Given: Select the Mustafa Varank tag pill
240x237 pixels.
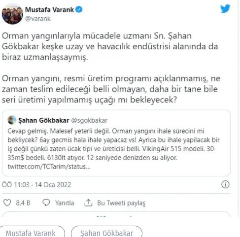Looking at the screenshot, I should point(31,233).
